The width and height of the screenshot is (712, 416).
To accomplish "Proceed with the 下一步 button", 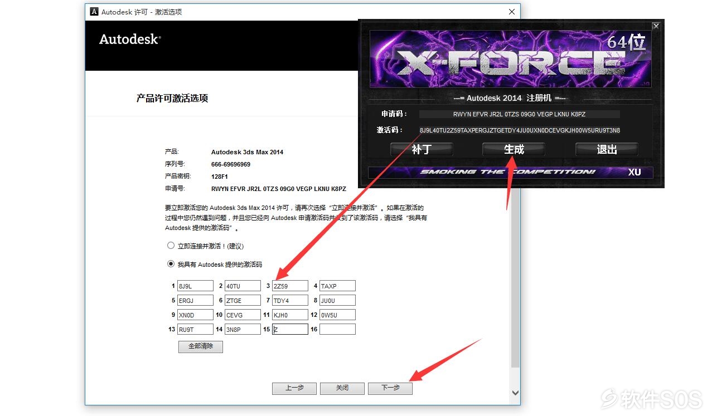I will coord(390,388).
